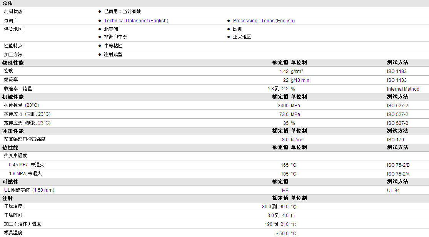Screen dimensions: 429x237
Task: Select the Internal Method test entry
Action: click(403, 89)
